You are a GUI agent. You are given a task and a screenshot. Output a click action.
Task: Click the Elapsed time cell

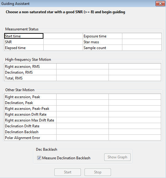click(24, 48)
